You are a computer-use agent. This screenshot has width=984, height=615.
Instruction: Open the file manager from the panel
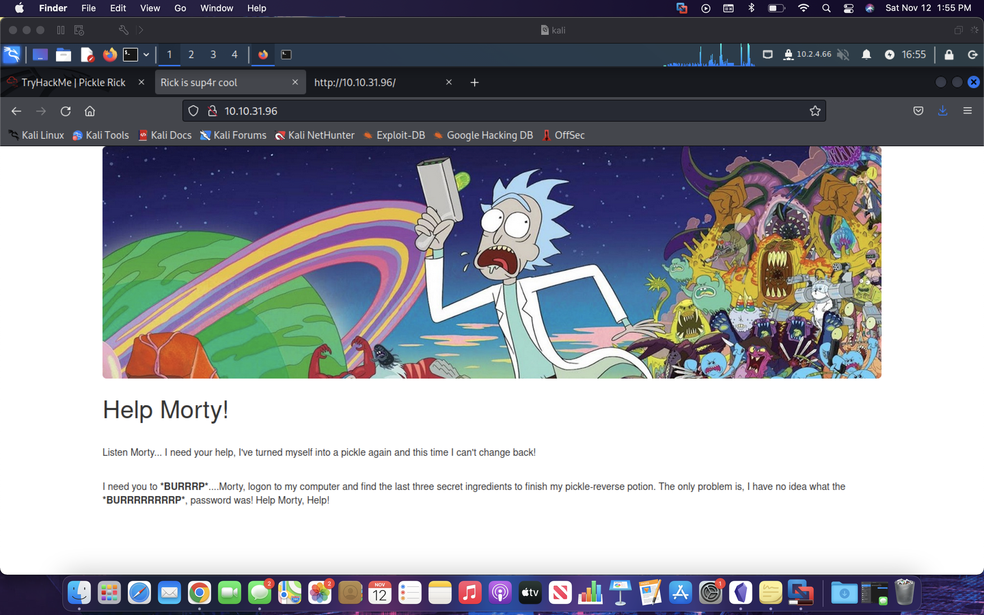(63, 55)
